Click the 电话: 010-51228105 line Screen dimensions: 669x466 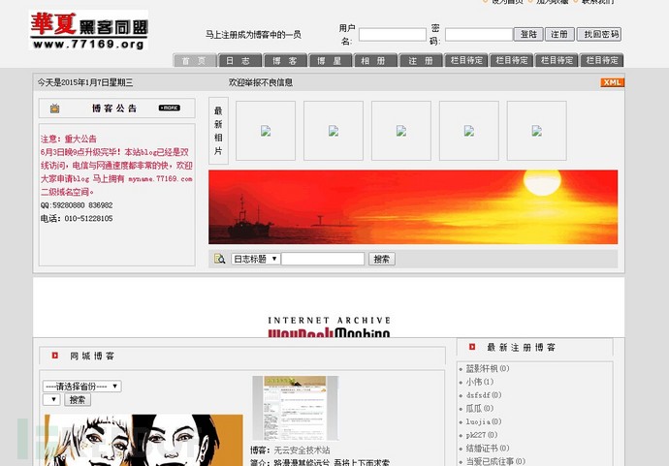coord(77,218)
